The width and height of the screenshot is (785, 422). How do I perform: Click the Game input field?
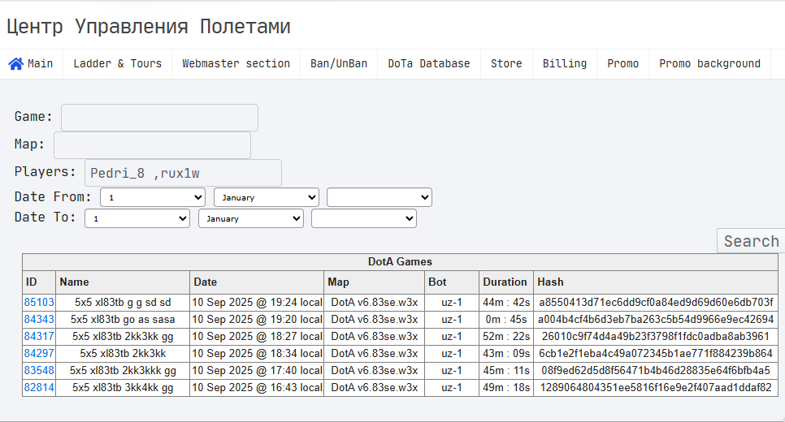click(x=160, y=118)
